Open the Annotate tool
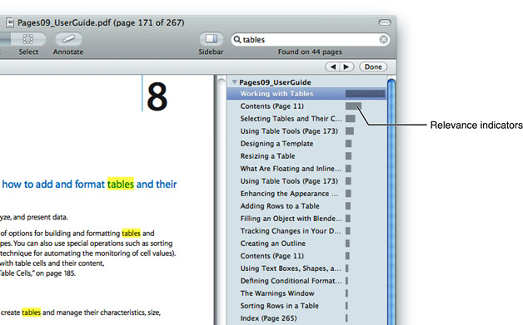Screen dimensions: 523x325 click(x=68, y=39)
